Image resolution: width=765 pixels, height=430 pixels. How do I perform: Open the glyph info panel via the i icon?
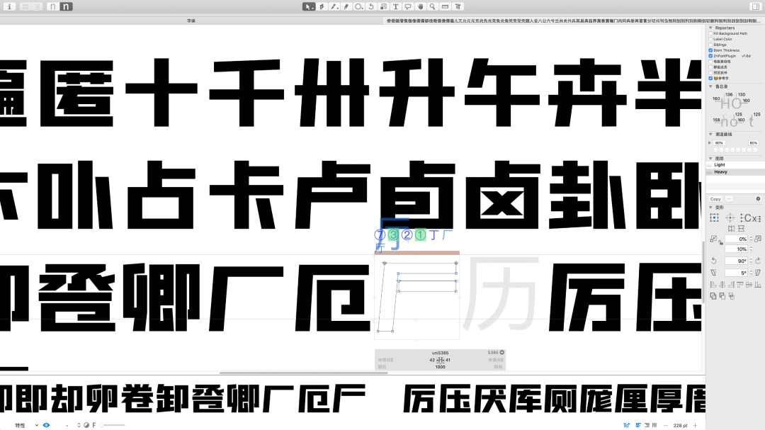(9, 6)
